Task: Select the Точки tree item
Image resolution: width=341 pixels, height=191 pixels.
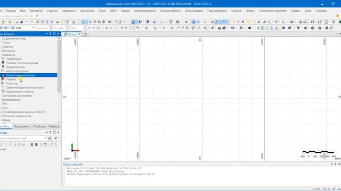Action: [6, 42]
